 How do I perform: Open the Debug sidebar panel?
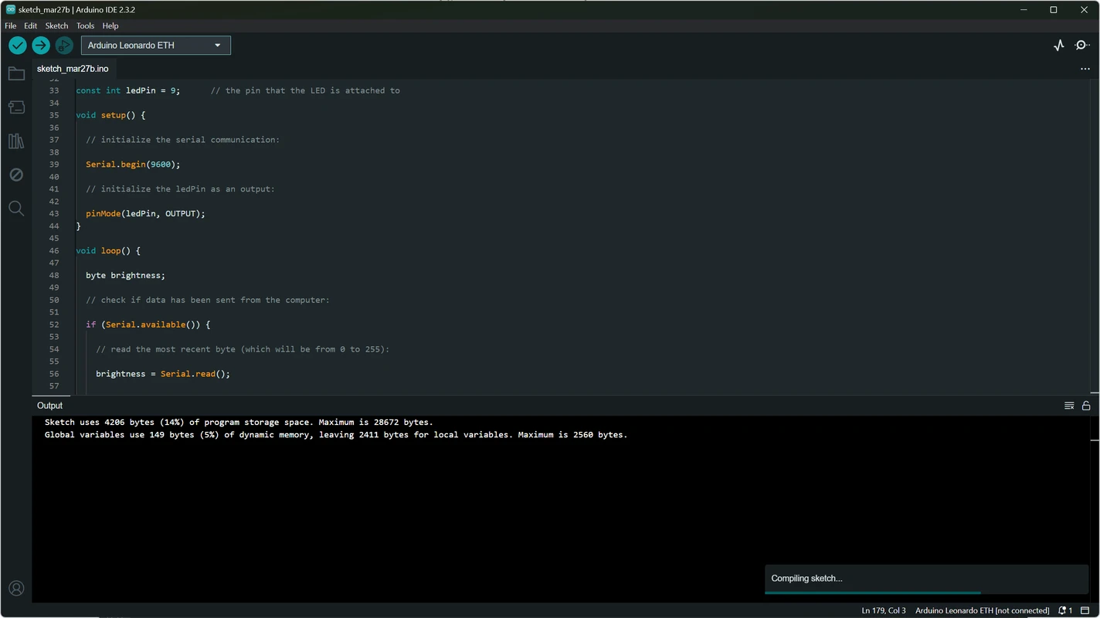[16, 175]
